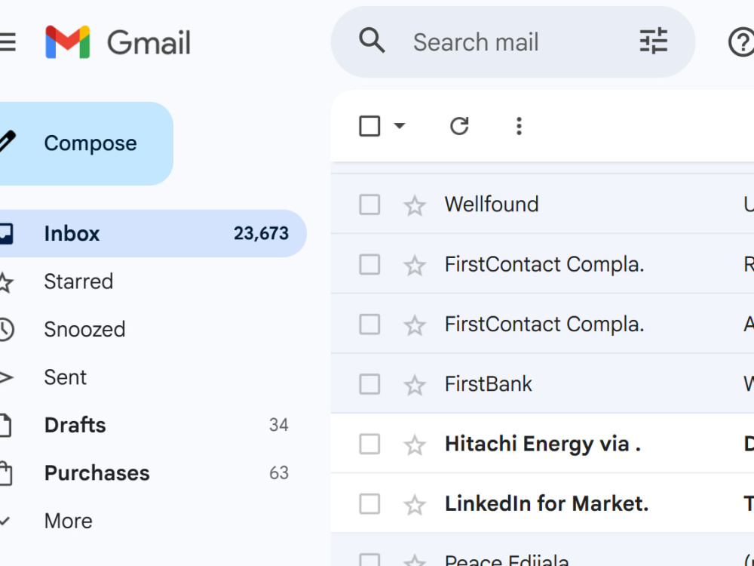Click the magnifier search icon

(x=372, y=41)
